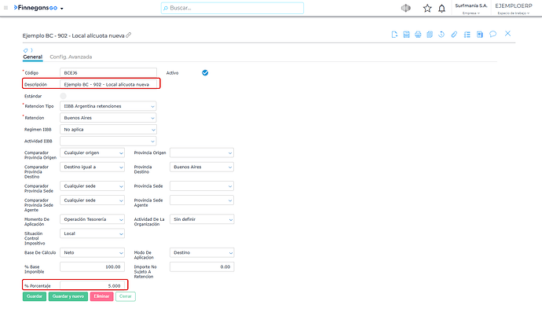Open the Base De Cálculo dropdown

(x=92, y=253)
